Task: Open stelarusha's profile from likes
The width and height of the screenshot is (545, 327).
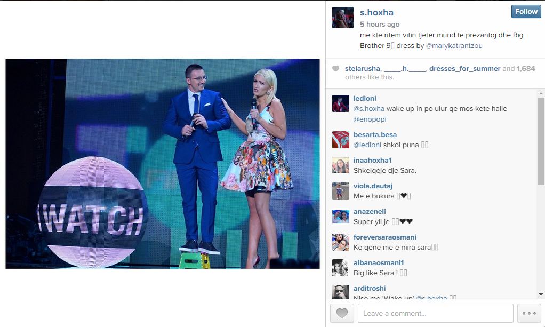Action: pyautogui.click(x=363, y=68)
